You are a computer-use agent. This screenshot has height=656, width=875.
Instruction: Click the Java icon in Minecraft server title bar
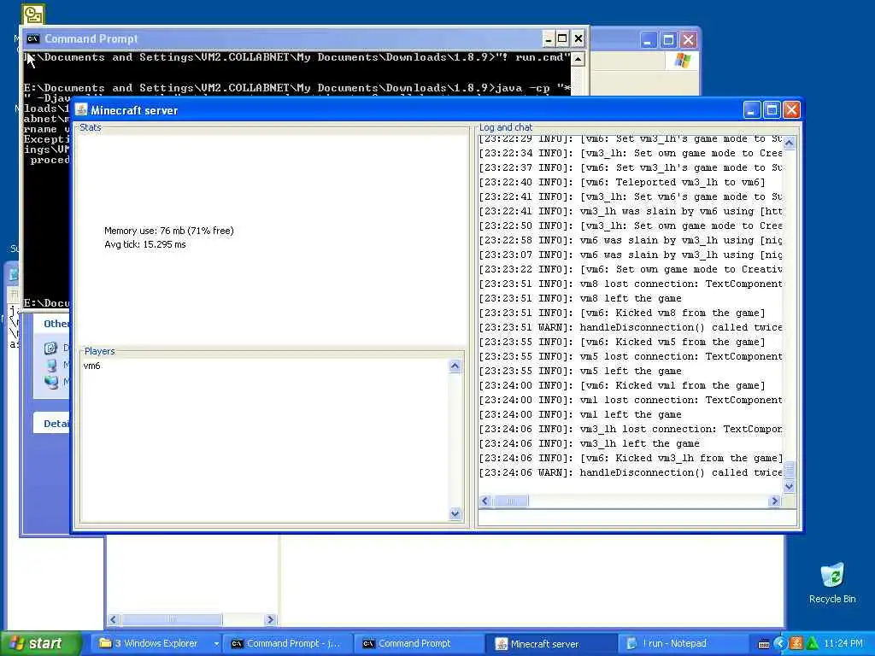pos(81,110)
